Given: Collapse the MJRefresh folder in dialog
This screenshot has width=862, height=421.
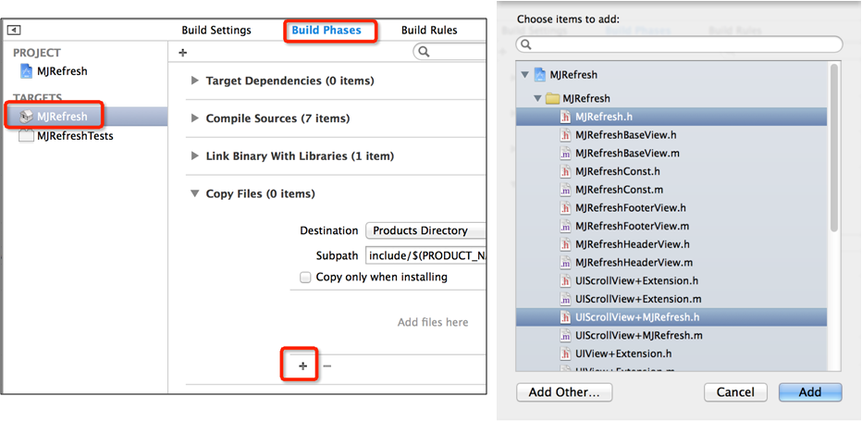Looking at the screenshot, I should tap(537, 98).
